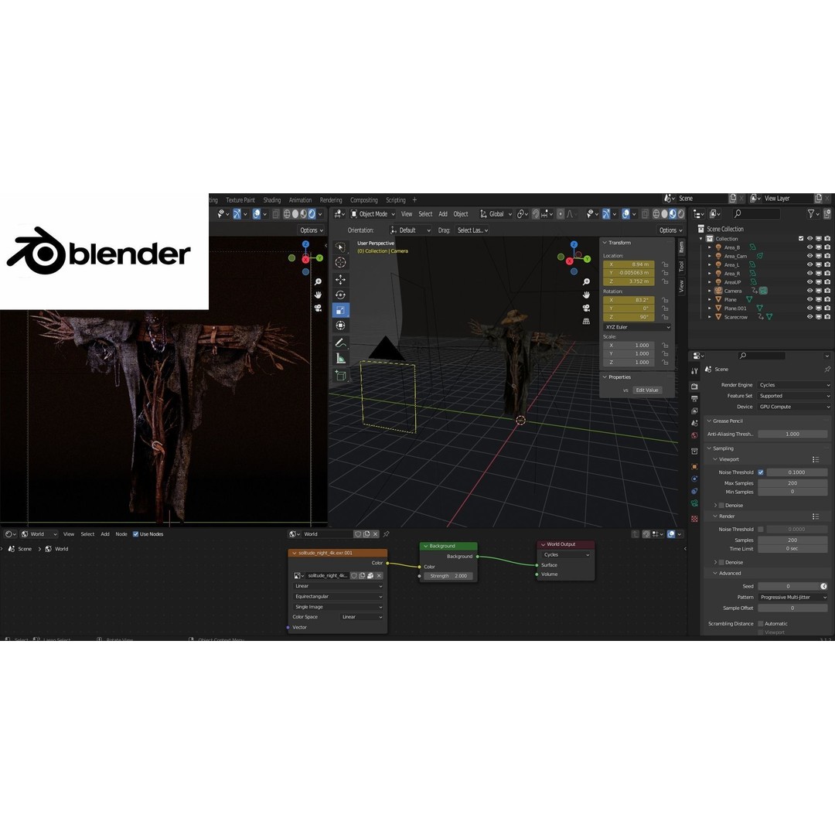Viewport: 835px width, 835px height.
Task: Select the Select Box tool
Action: (341, 247)
